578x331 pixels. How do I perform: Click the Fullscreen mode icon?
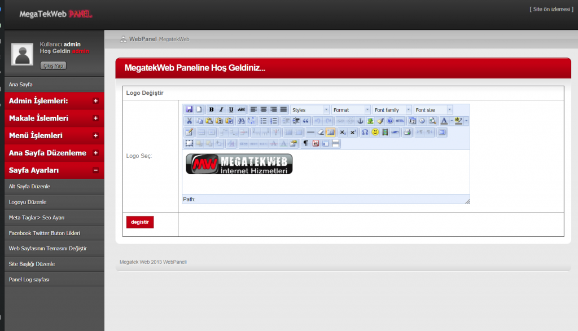(442, 132)
